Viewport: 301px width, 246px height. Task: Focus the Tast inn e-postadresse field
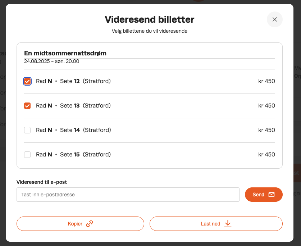[128, 195]
